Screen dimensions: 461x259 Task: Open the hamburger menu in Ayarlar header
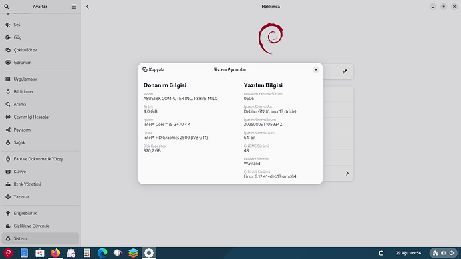(x=74, y=7)
